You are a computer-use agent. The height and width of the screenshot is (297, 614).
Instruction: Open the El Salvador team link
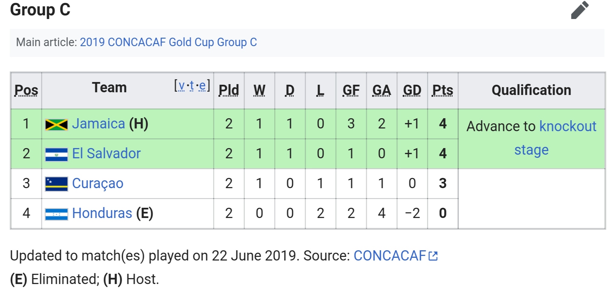tap(106, 153)
